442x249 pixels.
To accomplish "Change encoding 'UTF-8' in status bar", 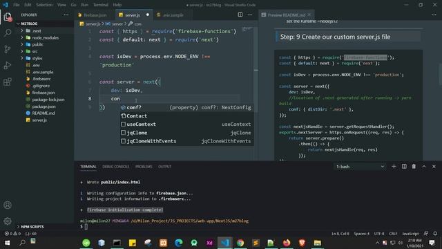I will tap(379, 234).
